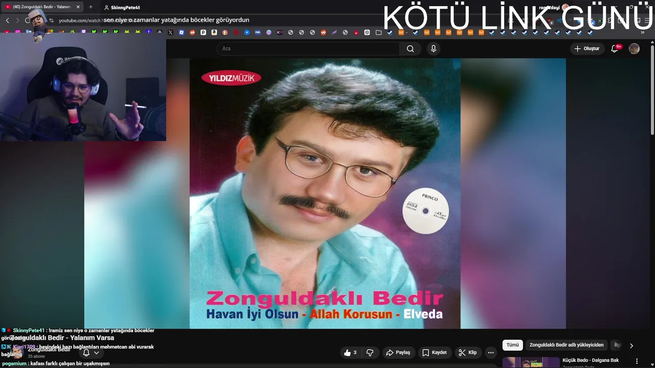Open more actions ellipsis under video

coord(491,353)
